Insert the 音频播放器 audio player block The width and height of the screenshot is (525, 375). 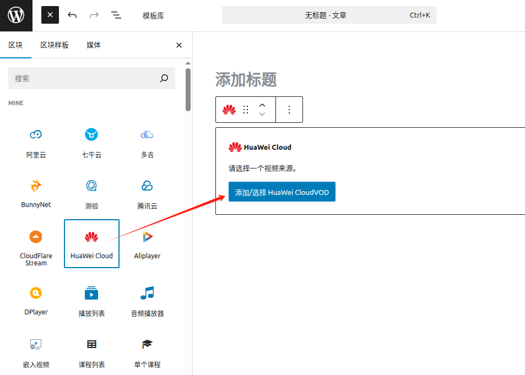point(147,301)
